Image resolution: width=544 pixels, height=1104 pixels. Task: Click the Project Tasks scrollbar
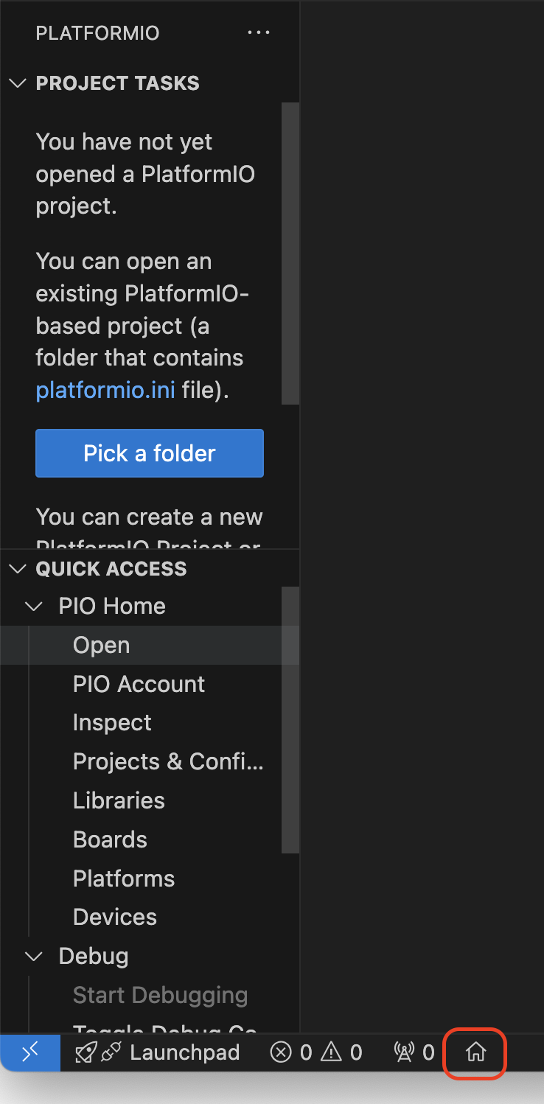coord(293,254)
